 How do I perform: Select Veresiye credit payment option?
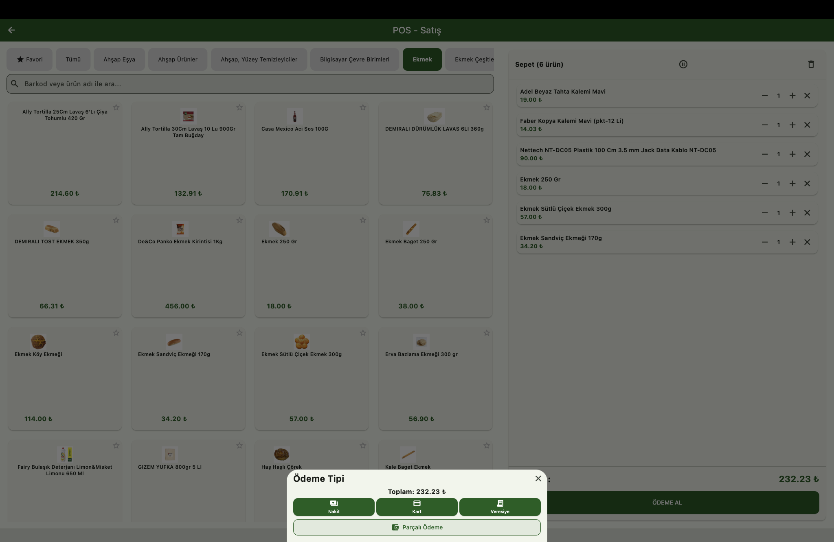pyautogui.click(x=500, y=507)
